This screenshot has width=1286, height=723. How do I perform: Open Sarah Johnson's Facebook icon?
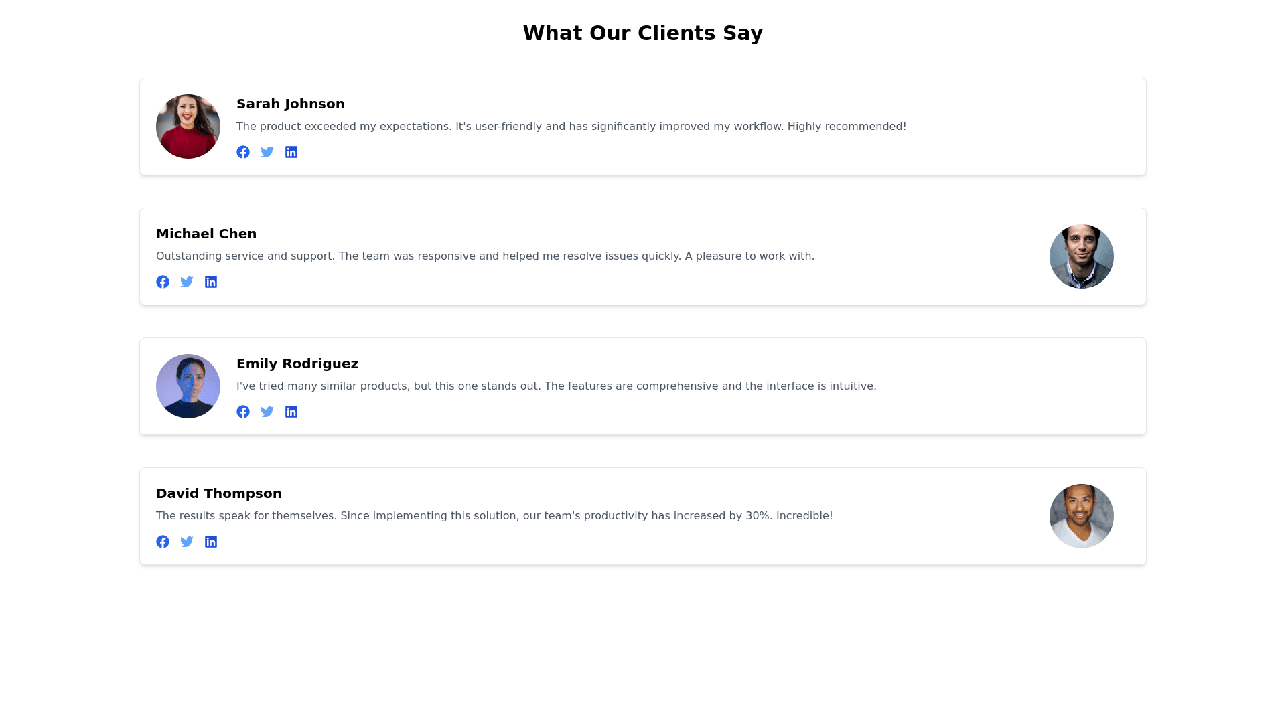click(243, 152)
